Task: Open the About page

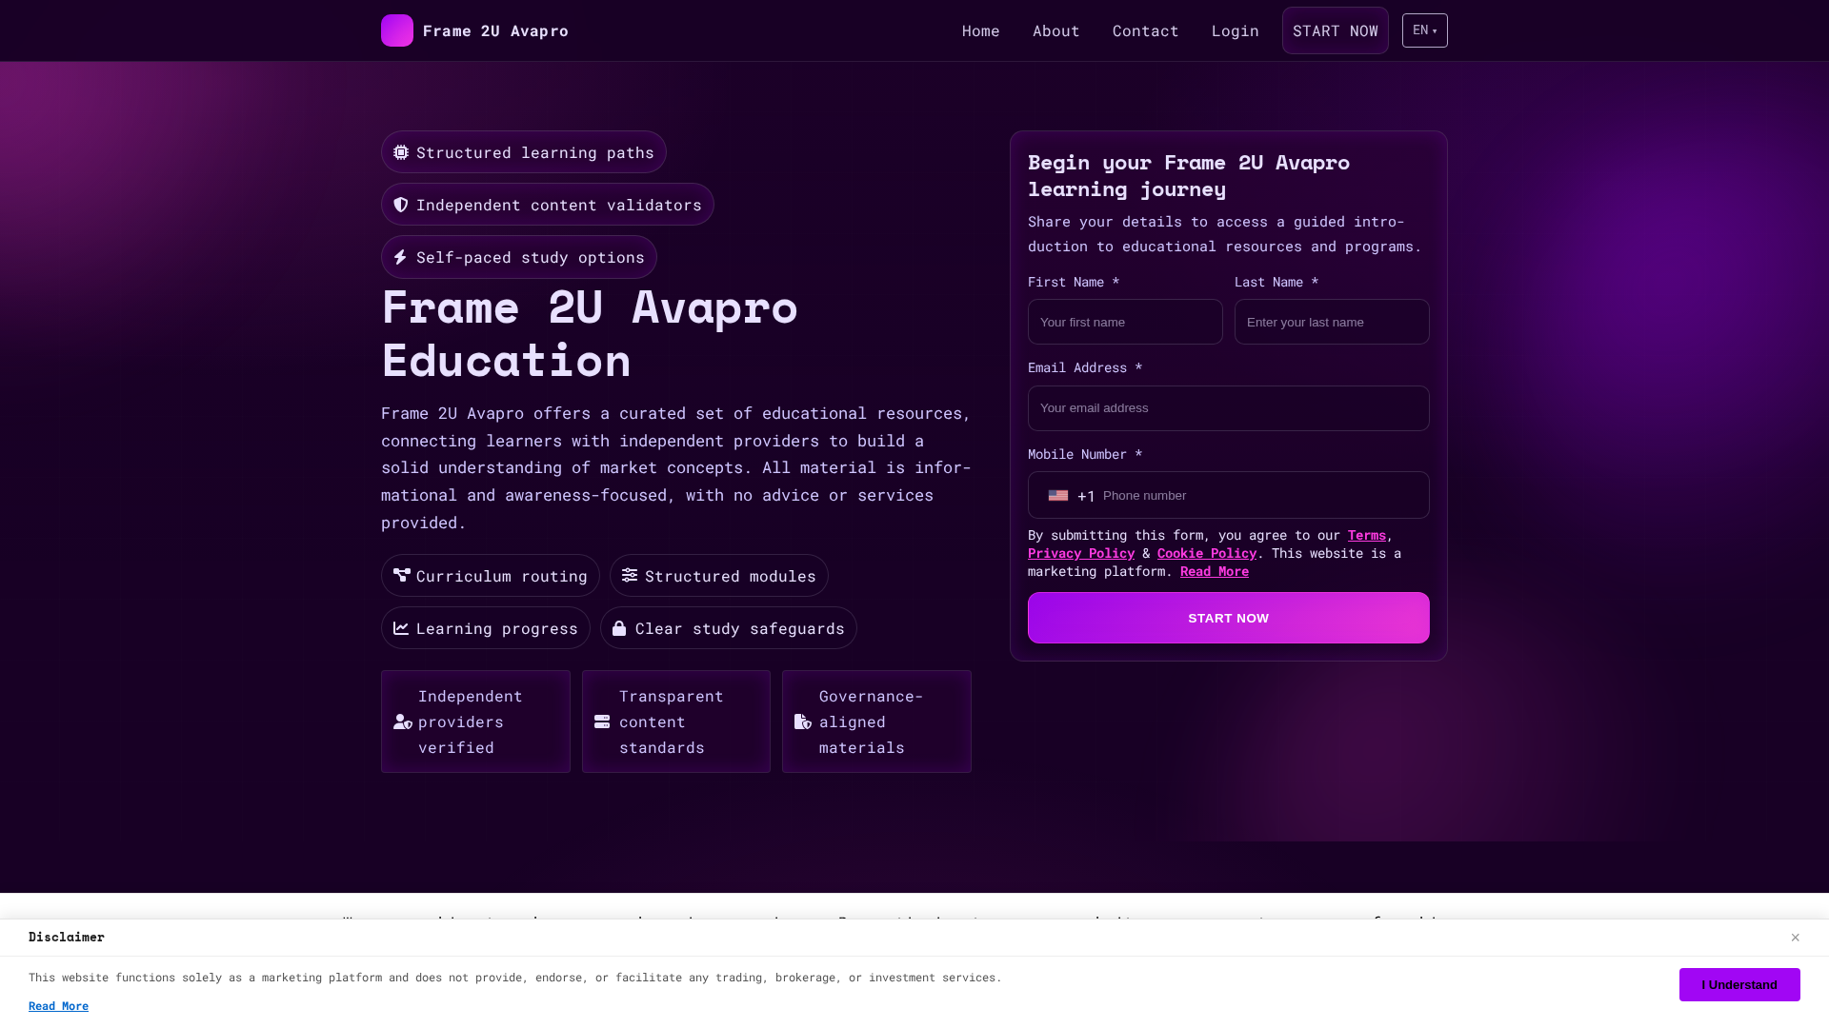Action: pyautogui.click(x=1056, y=30)
